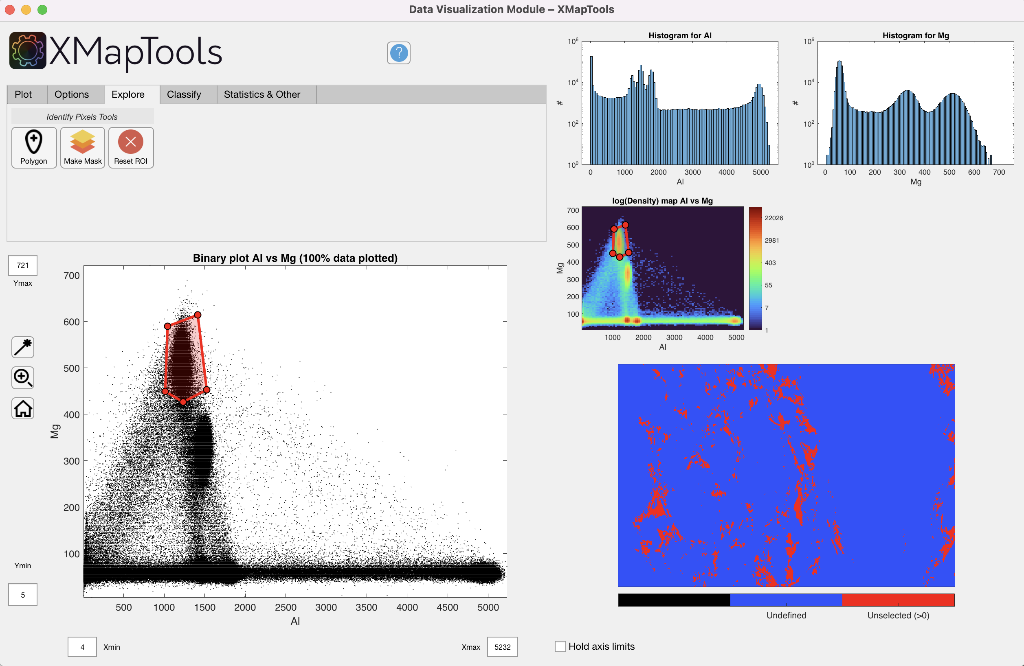1024x666 pixels.
Task: Activate the zoom magnifier tool
Action: tap(22, 378)
